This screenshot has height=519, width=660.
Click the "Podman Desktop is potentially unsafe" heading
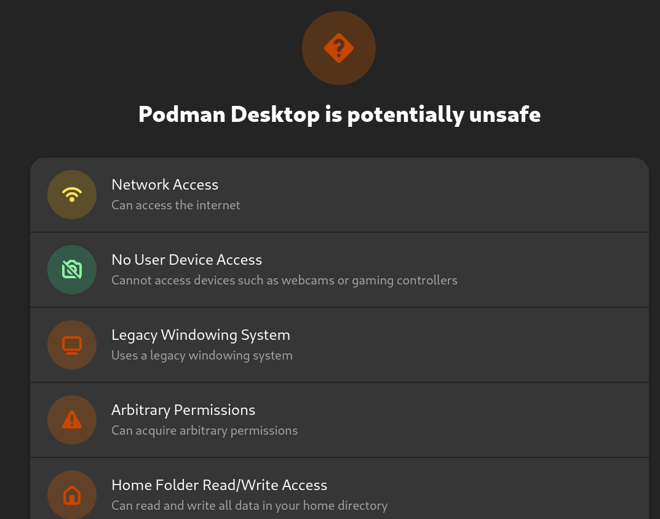tap(339, 115)
